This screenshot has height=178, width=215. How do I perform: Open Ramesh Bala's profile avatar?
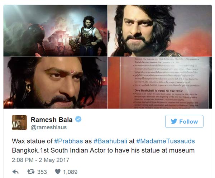19,122
